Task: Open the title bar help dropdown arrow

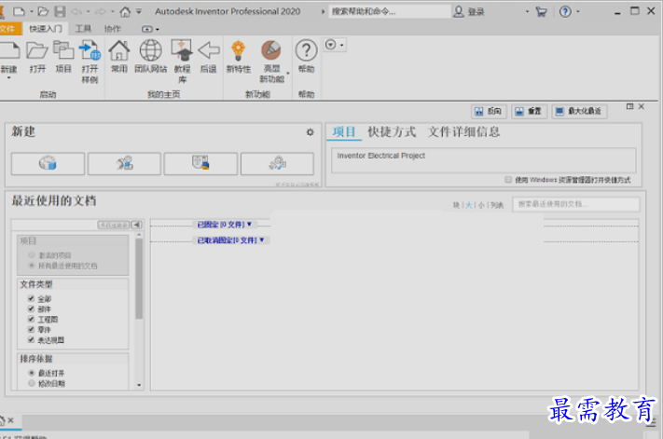Action: pyautogui.click(x=578, y=12)
